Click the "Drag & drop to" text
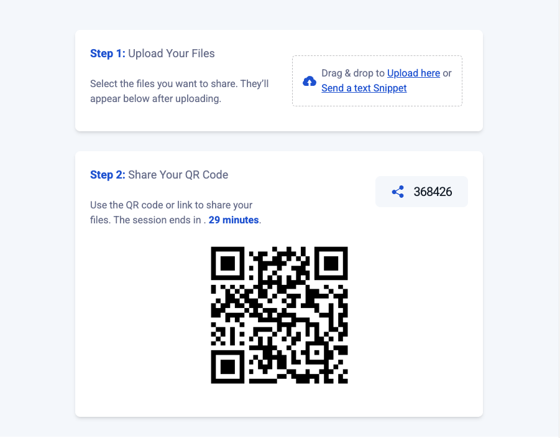The height and width of the screenshot is (438, 560). pyautogui.click(x=353, y=73)
